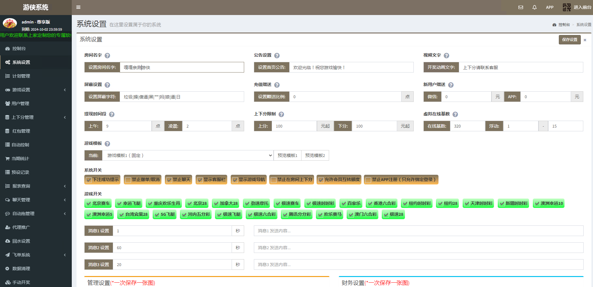Open 用户管理 in the sidebar
593x287 pixels.
(x=20, y=103)
